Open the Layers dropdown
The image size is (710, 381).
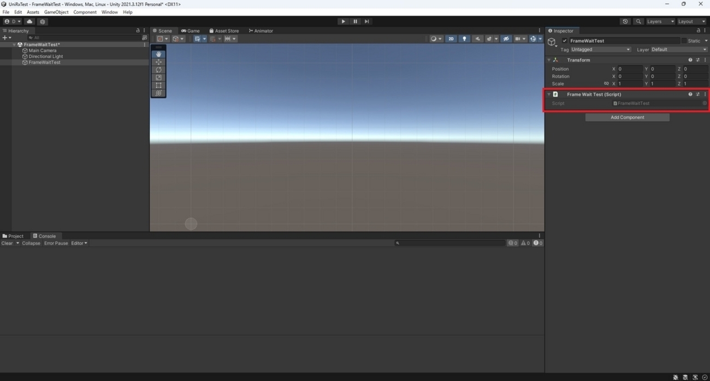[x=659, y=21]
